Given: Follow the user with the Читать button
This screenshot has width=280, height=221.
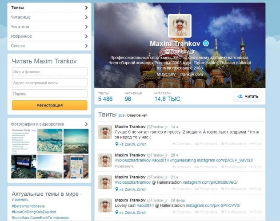Looking at the screenshot, I should 248,96.
